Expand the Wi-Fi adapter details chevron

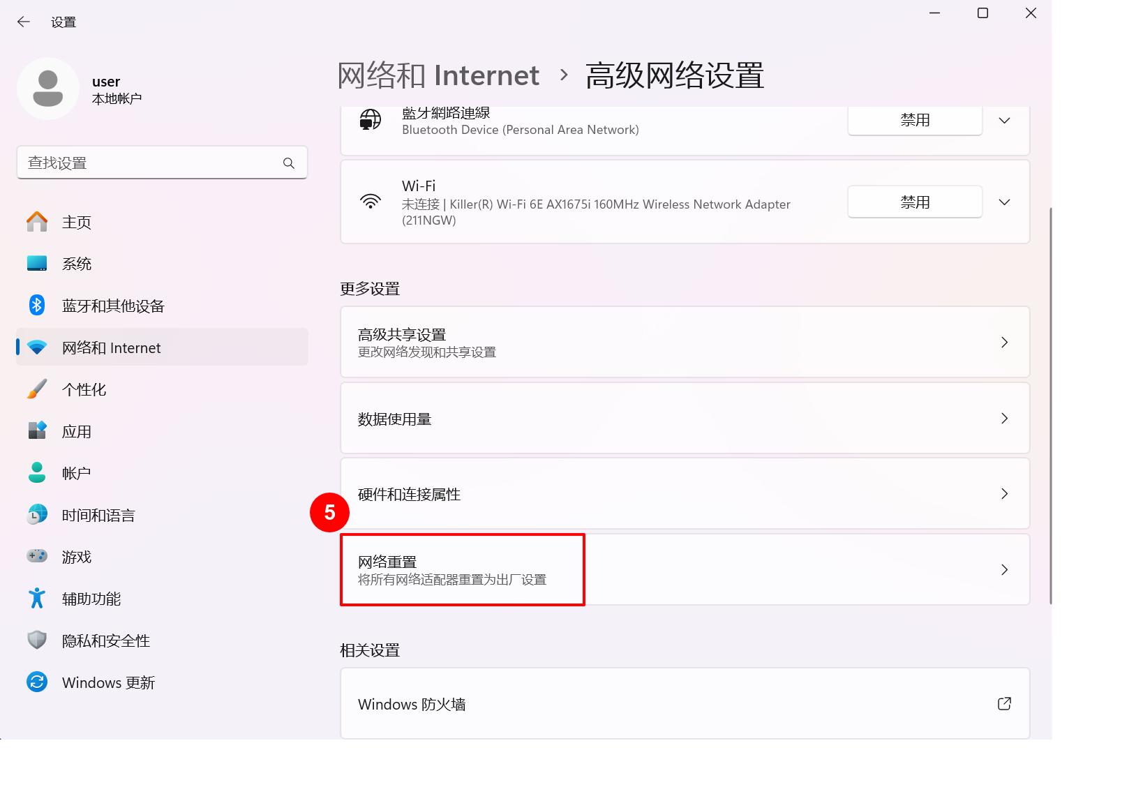tap(1004, 202)
